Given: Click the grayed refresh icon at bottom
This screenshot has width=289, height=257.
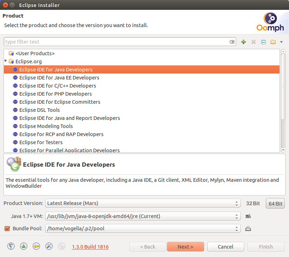Looking at the screenshot, I should pyautogui.click(x=62, y=246).
